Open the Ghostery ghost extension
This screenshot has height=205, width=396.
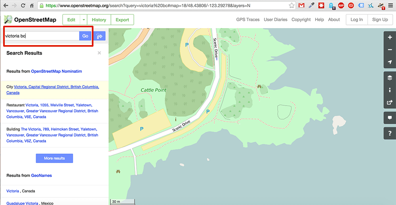[x=331, y=6]
